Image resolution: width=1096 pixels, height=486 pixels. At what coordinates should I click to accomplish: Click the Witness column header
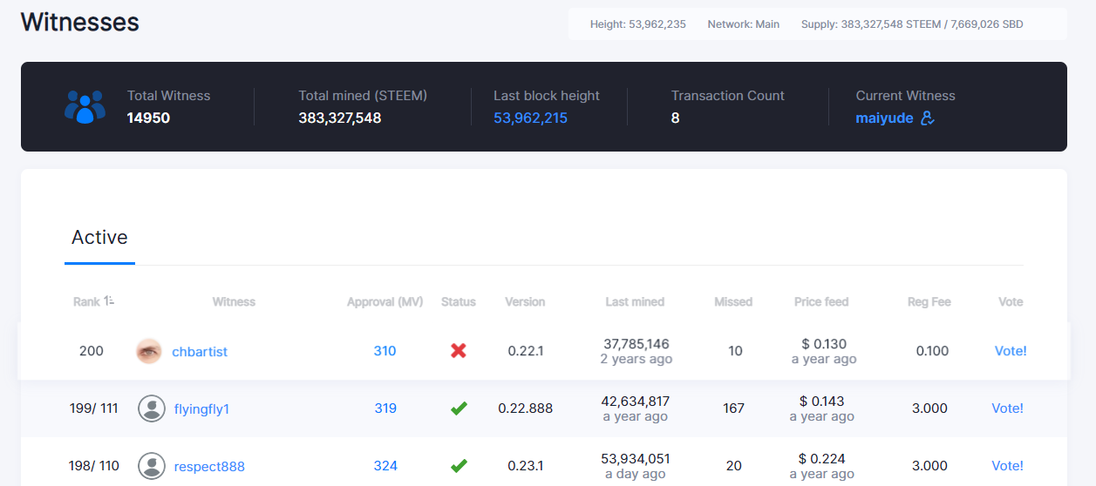234,301
